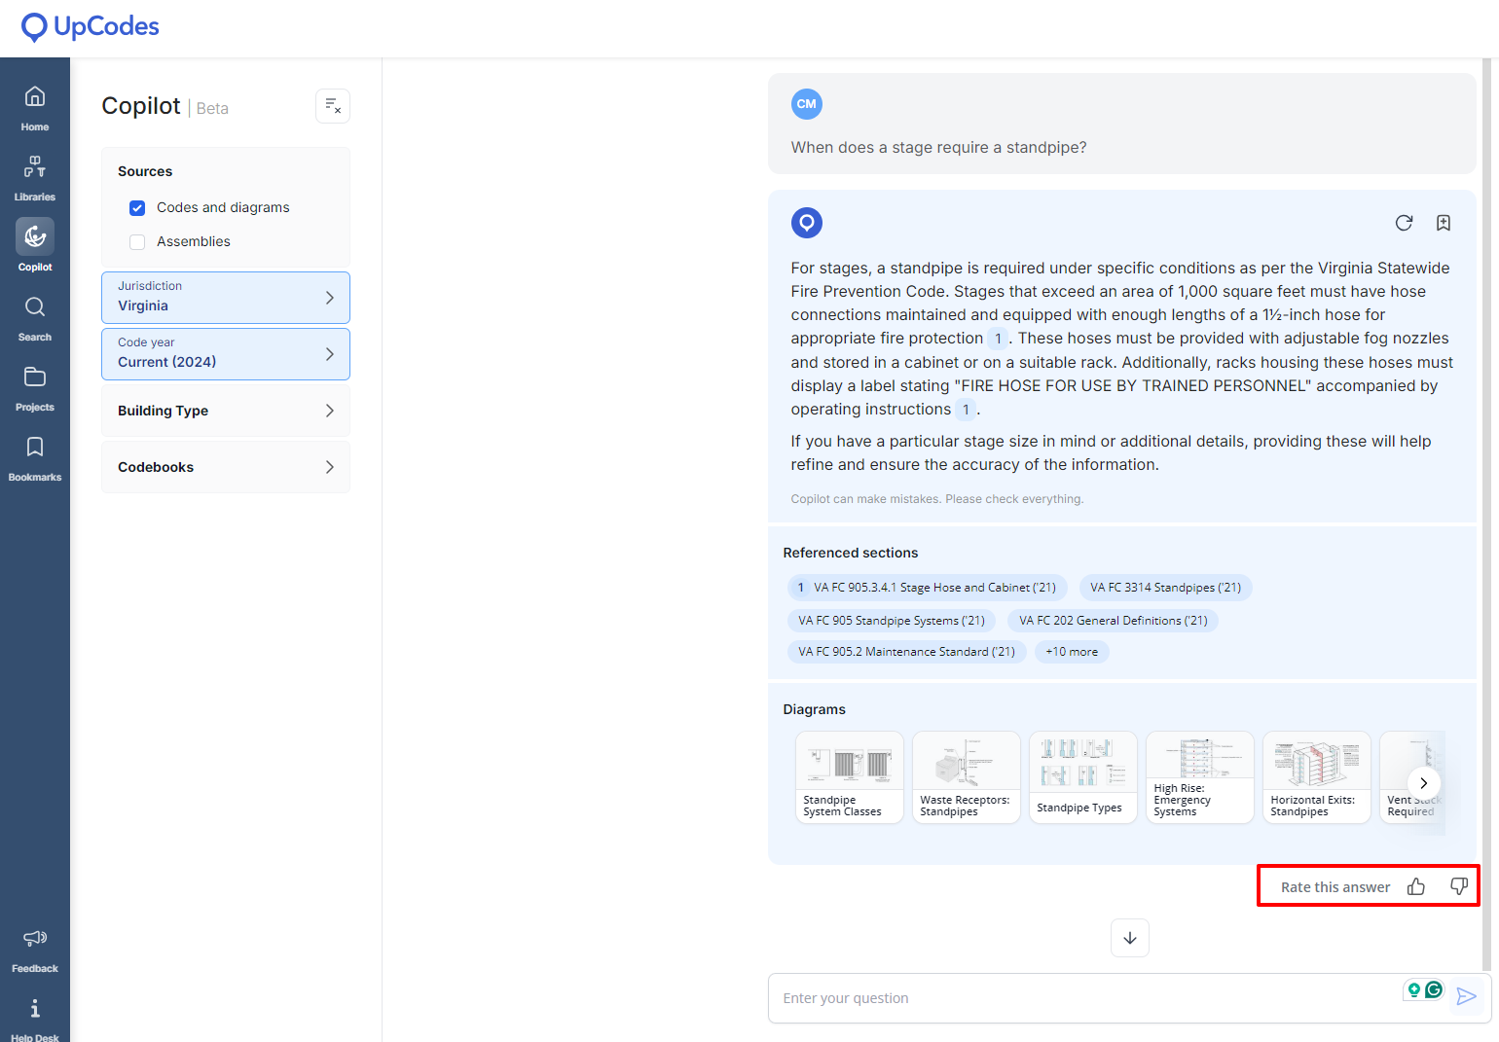
Task: Open VA FC 905.2 Maintenance Standard reference
Action: coord(906,652)
